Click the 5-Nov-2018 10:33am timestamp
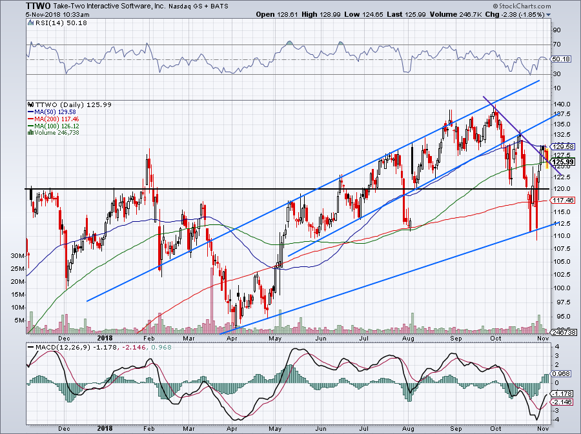Screen dimensions: 581x434 (57, 14)
